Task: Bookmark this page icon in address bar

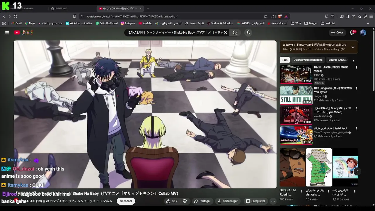Action: coord(74,16)
